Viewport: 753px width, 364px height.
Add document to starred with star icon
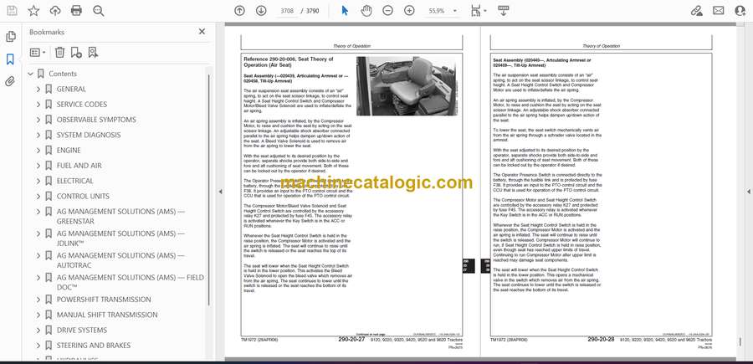coord(33,11)
